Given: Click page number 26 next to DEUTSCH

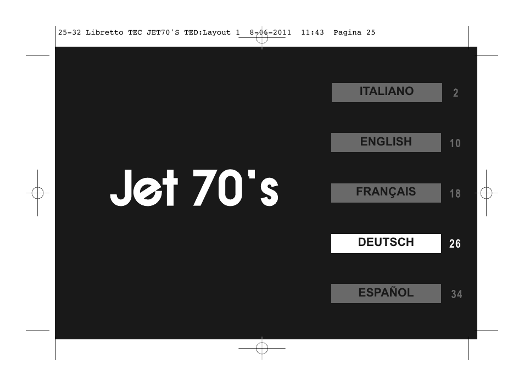Looking at the screenshot, I should click(455, 244).
